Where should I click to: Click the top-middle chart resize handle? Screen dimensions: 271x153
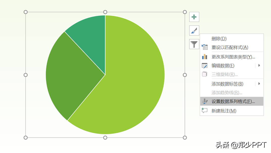105,12
